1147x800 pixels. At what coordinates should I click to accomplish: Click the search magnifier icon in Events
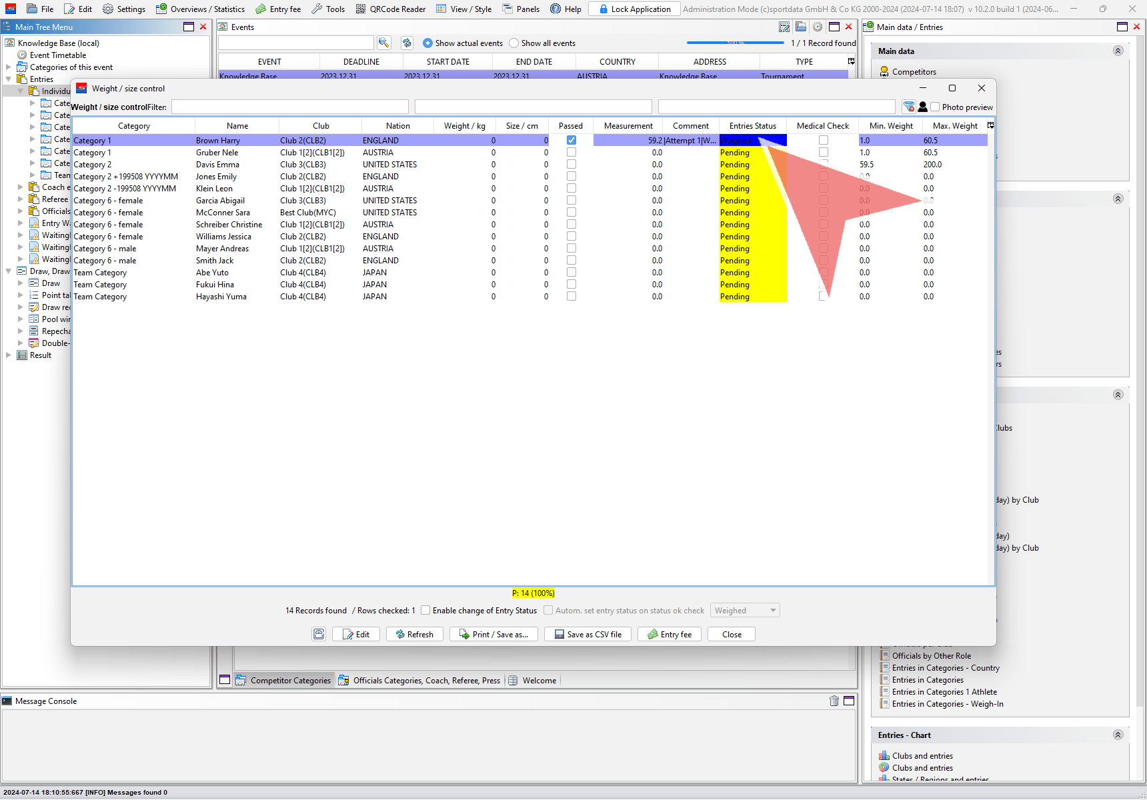coord(383,43)
